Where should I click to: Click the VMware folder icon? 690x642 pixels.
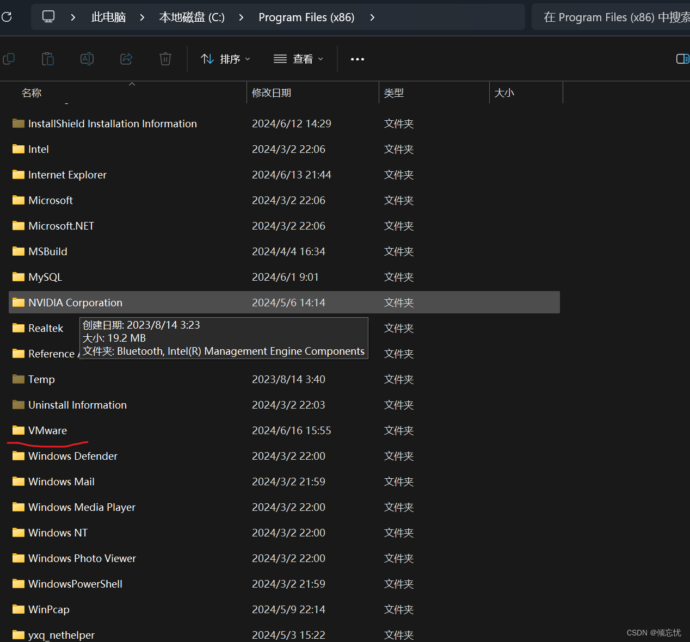click(x=19, y=430)
